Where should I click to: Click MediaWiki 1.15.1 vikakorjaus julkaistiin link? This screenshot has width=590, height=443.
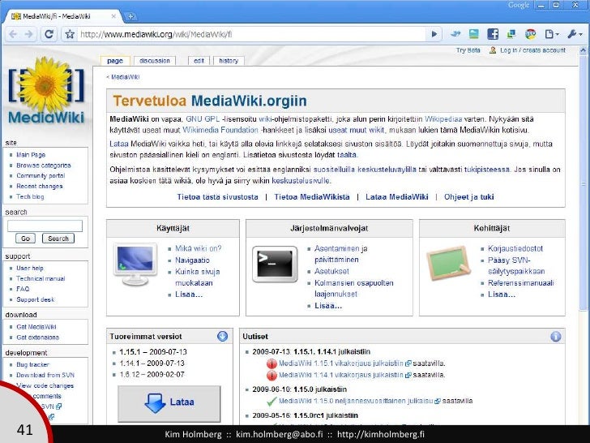coord(341,363)
